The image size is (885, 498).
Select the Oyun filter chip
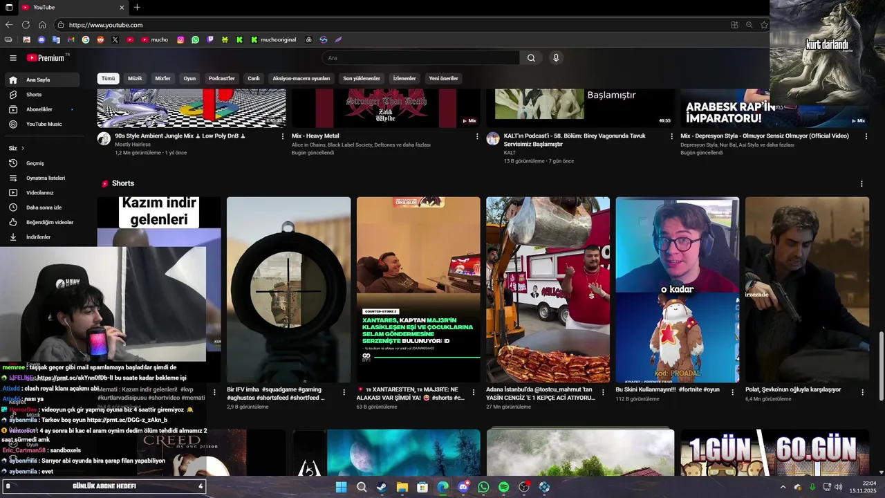click(x=189, y=79)
